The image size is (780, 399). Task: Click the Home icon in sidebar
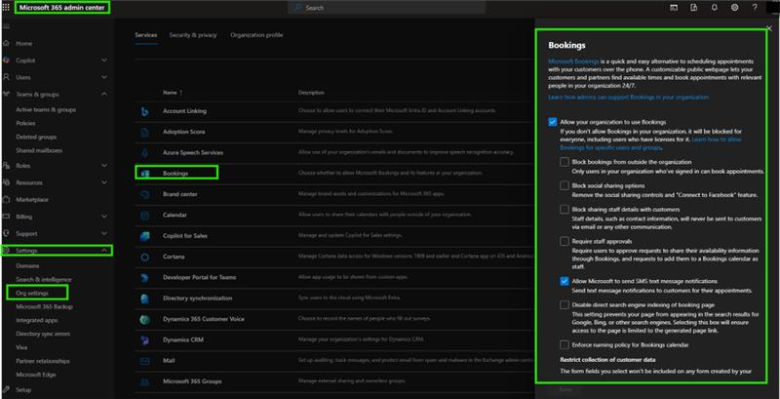[x=6, y=43]
